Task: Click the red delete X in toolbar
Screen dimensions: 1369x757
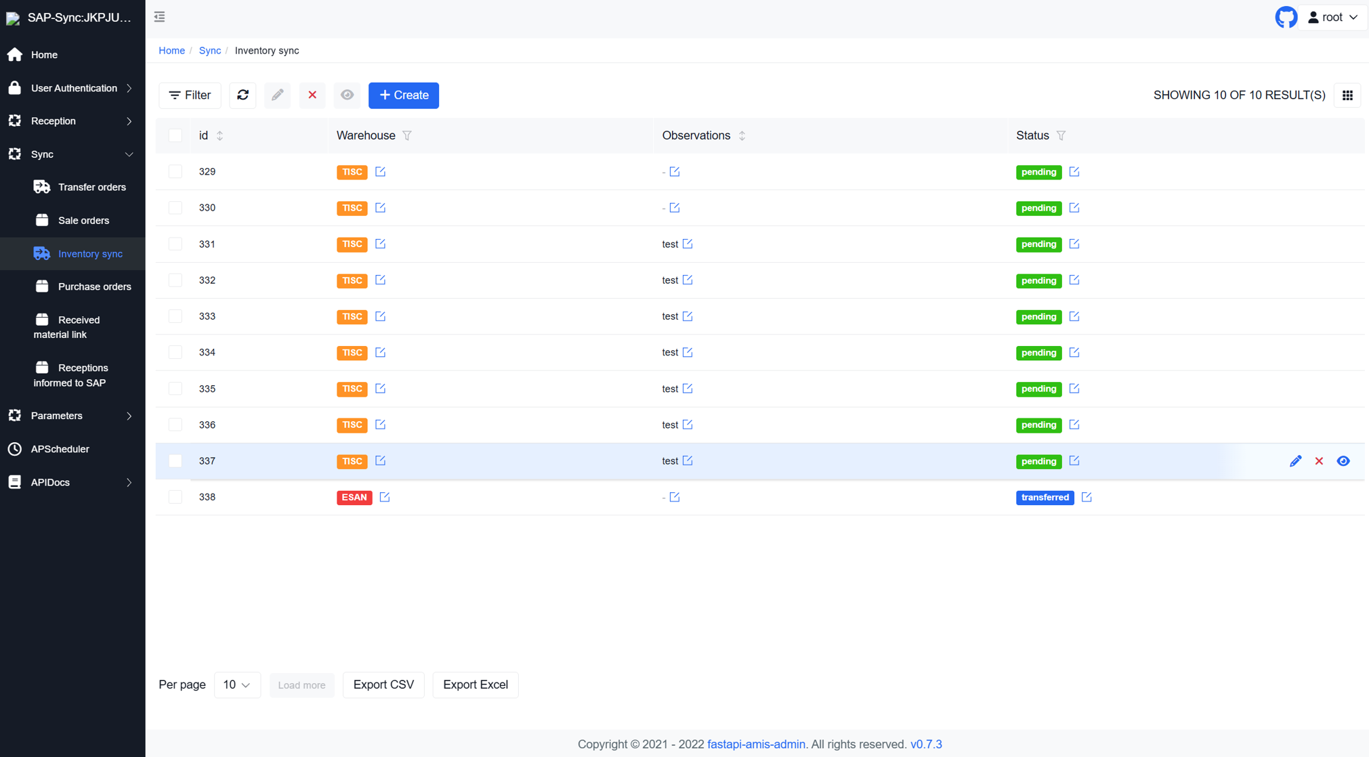Action: point(312,95)
